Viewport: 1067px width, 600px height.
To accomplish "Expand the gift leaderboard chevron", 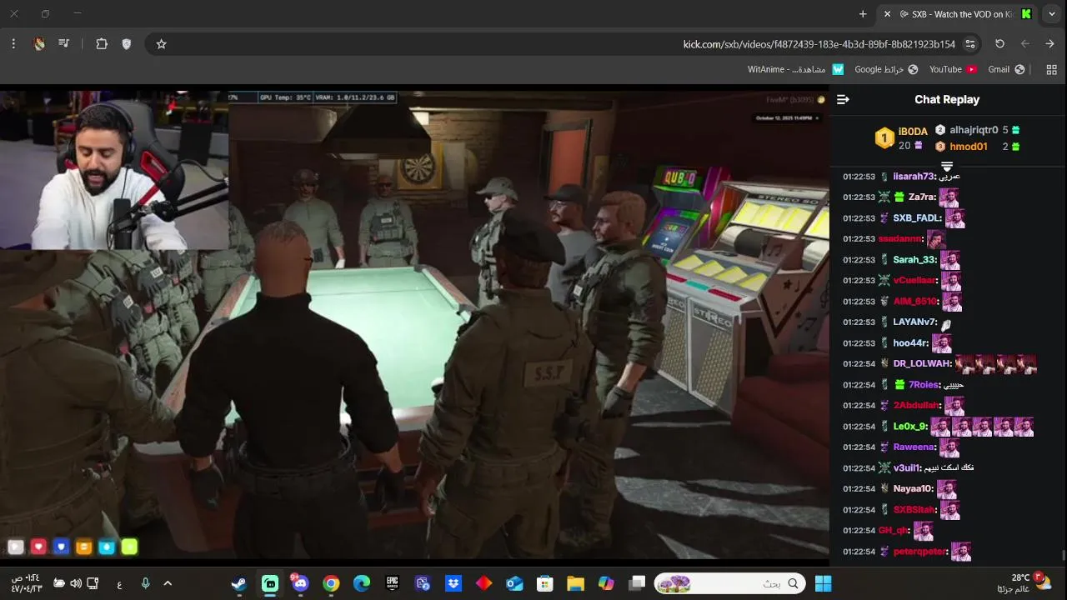I will click(947, 167).
